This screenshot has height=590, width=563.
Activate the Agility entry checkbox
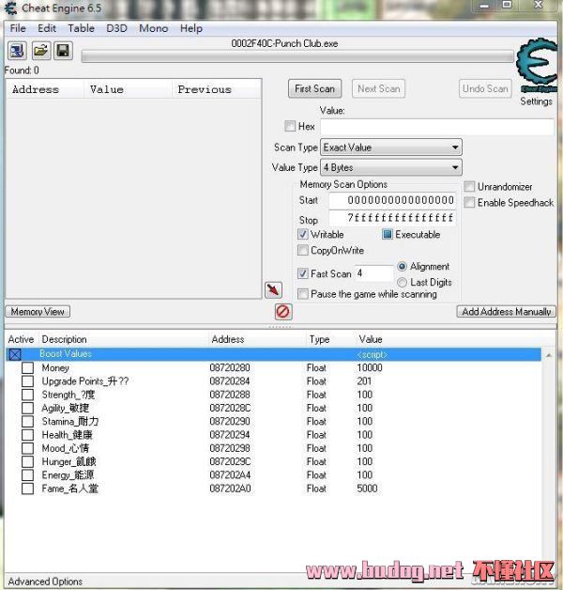pos(27,408)
